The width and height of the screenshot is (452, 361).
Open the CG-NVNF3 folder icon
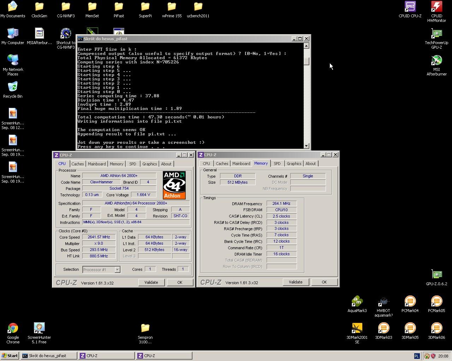click(66, 9)
